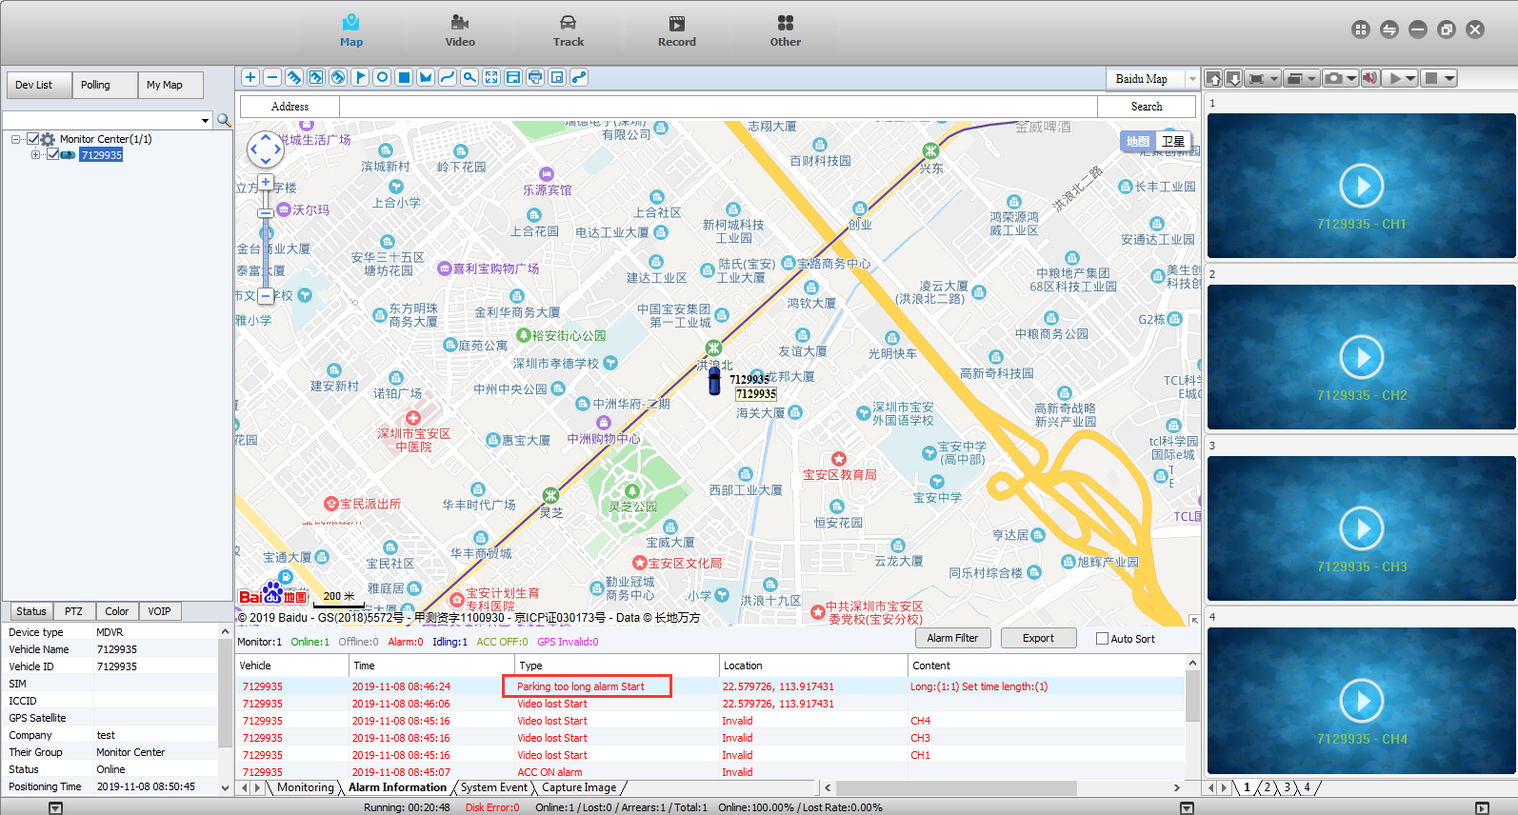Click the map zoom-out minus tool

[272, 78]
